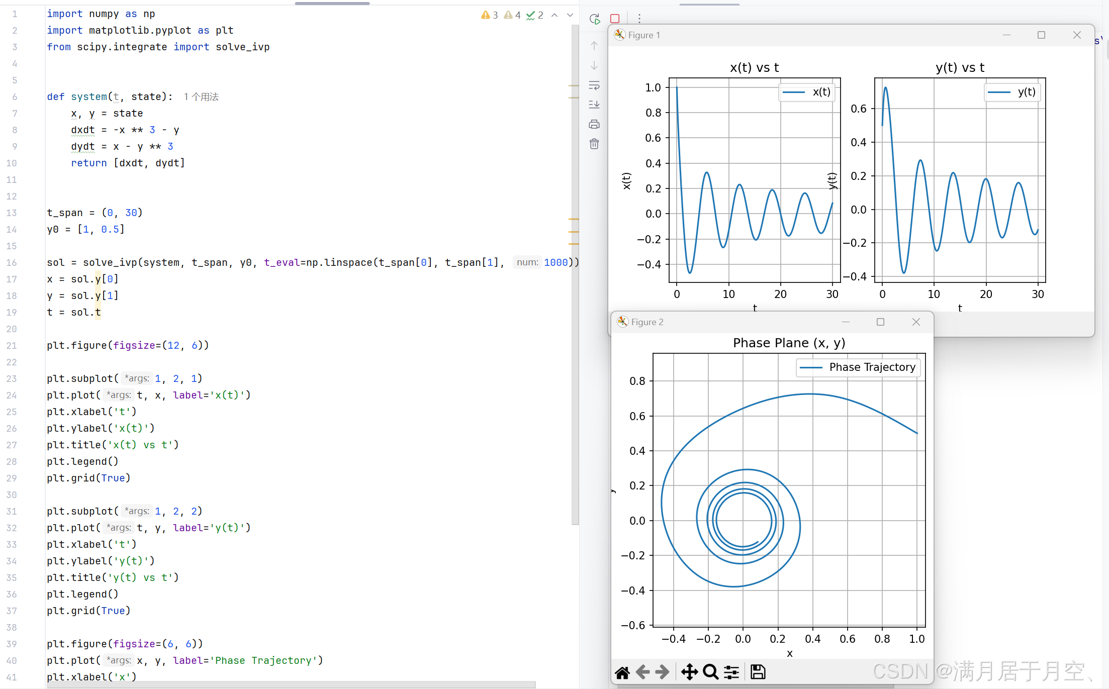Go to next highlighted error arrow
Screen dimensions: 1109x689
click(570, 15)
